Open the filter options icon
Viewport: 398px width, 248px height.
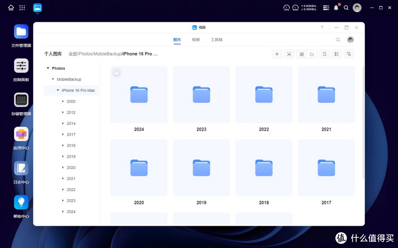point(349,54)
